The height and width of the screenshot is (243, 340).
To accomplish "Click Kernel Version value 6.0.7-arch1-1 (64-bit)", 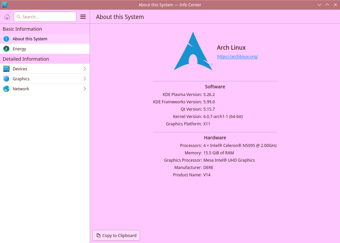I will (x=223, y=117).
